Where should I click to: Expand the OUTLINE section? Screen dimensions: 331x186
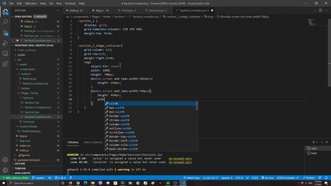(20, 164)
